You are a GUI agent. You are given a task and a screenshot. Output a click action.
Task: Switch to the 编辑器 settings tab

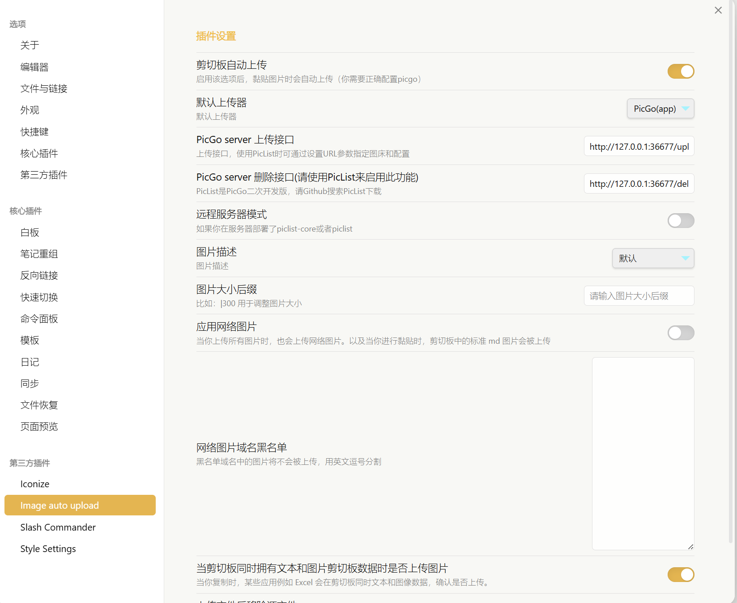34,67
